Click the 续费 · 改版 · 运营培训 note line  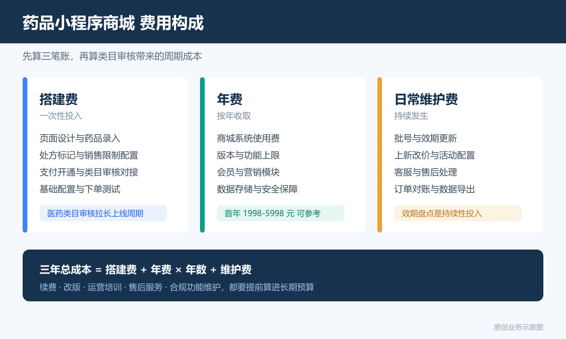(177, 287)
